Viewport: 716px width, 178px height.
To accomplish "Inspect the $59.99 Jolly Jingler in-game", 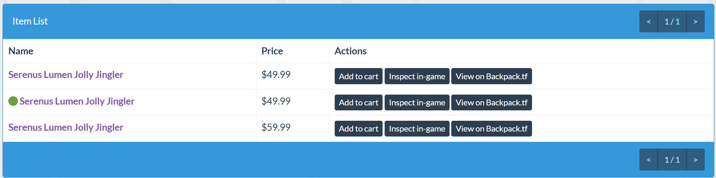I will (x=417, y=129).
